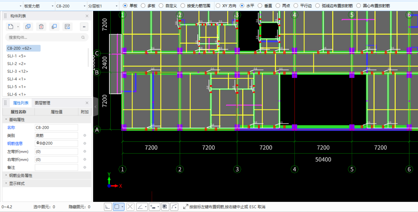Toggle the cross intersection snap icon

tap(130, 207)
